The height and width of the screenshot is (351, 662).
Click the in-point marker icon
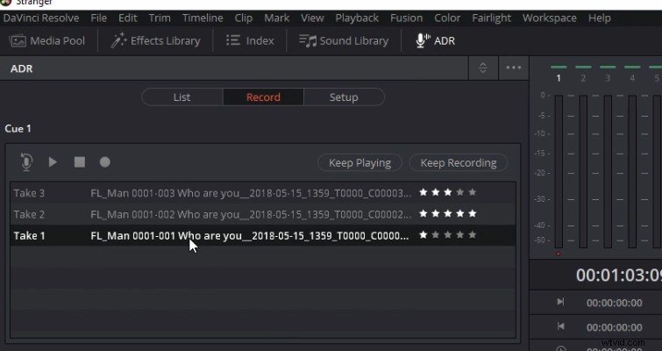pos(560,302)
